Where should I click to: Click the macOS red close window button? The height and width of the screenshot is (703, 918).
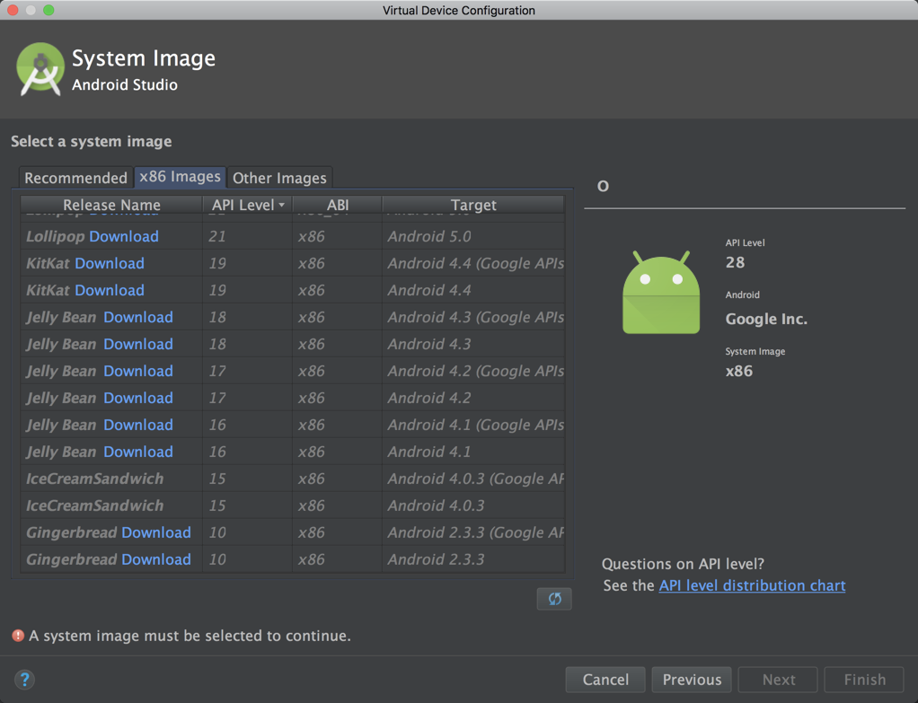coord(13,10)
